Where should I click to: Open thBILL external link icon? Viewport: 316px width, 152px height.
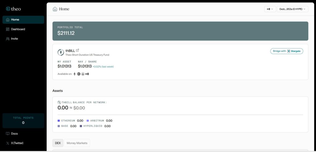tap(77, 50)
